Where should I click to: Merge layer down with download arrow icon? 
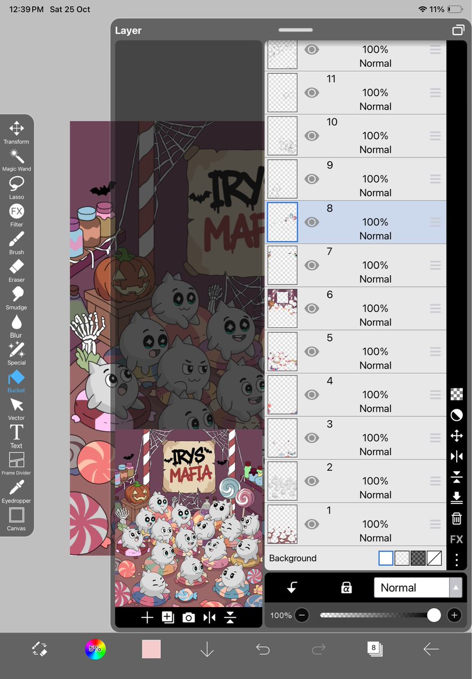(x=456, y=498)
